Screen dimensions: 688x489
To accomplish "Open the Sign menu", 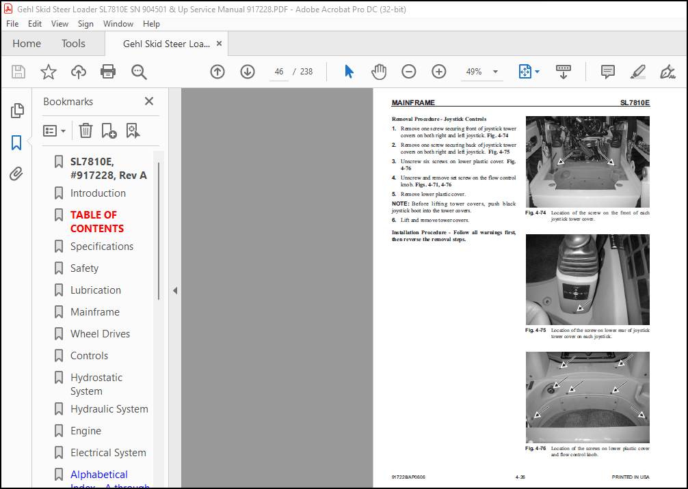I will (85, 24).
